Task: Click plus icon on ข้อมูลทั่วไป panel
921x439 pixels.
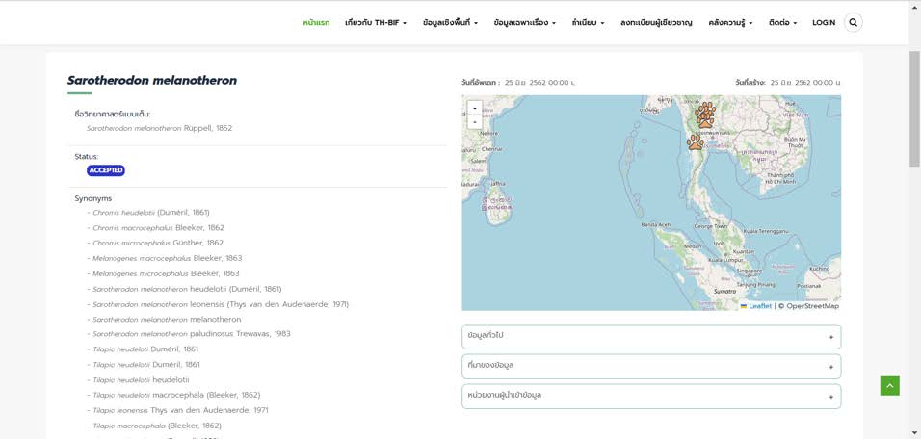Action: pyautogui.click(x=830, y=337)
